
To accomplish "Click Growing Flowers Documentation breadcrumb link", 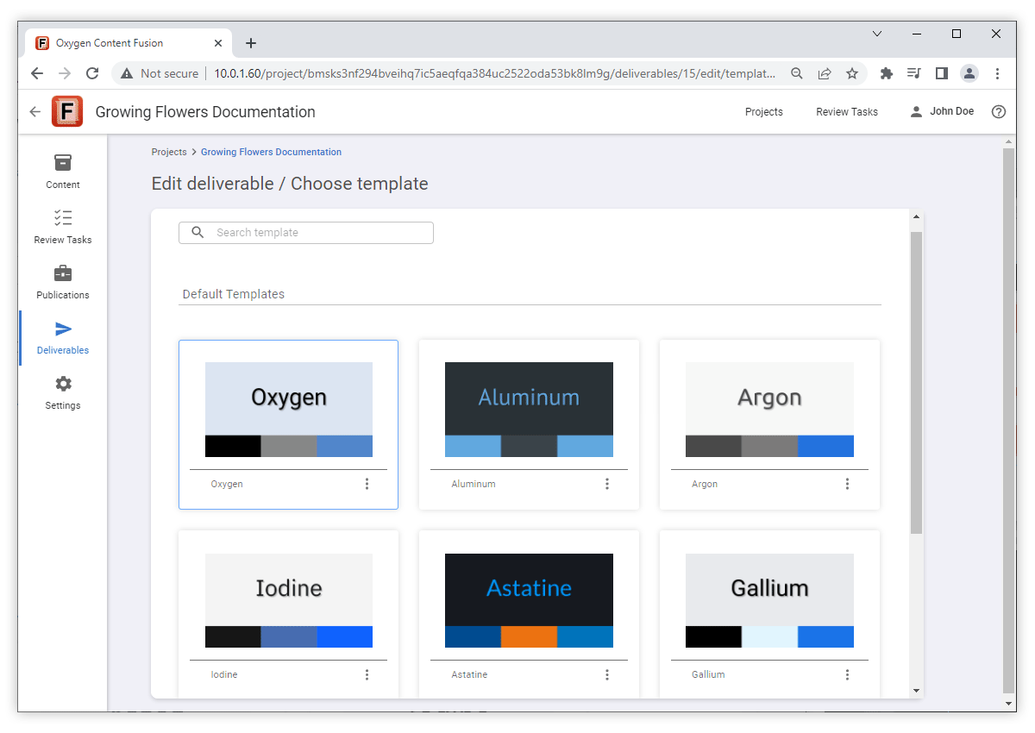I will pyautogui.click(x=271, y=152).
